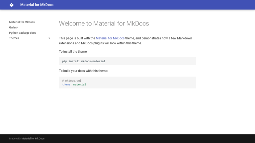Click the 'theme' key in YAML snippet
This screenshot has height=143, width=255.
pyautogui.click(x=66, y=84)
